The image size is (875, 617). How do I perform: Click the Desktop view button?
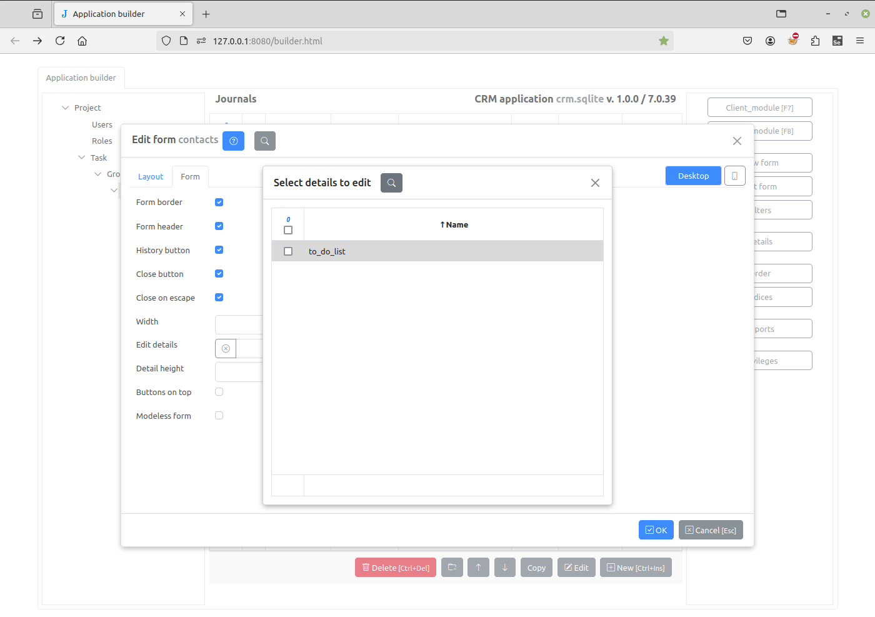coord(693,176)
